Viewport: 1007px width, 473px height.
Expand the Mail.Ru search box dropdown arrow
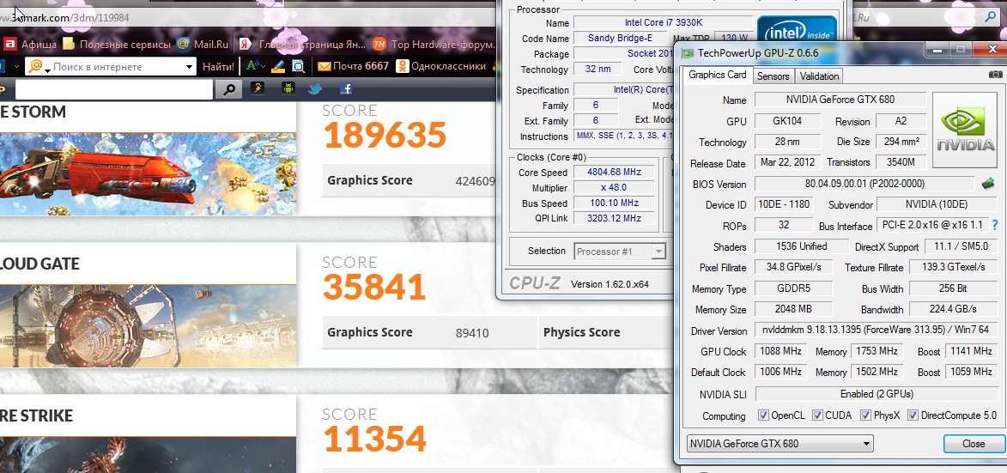click(x=190, y=67)
